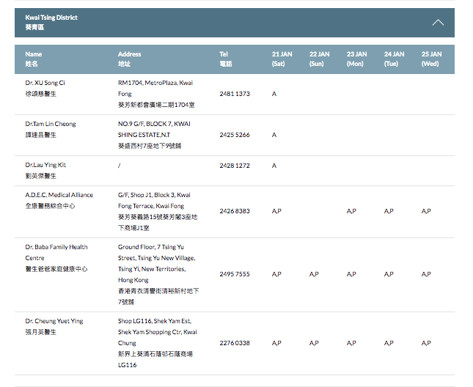Click the Address column header

129,59
